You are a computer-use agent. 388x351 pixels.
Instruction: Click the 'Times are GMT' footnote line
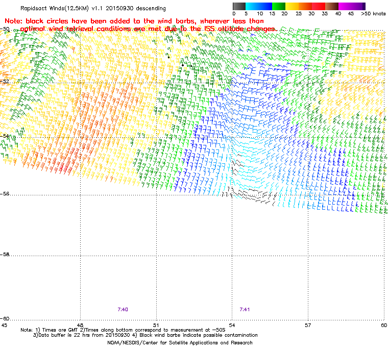(x=123, y=330)
